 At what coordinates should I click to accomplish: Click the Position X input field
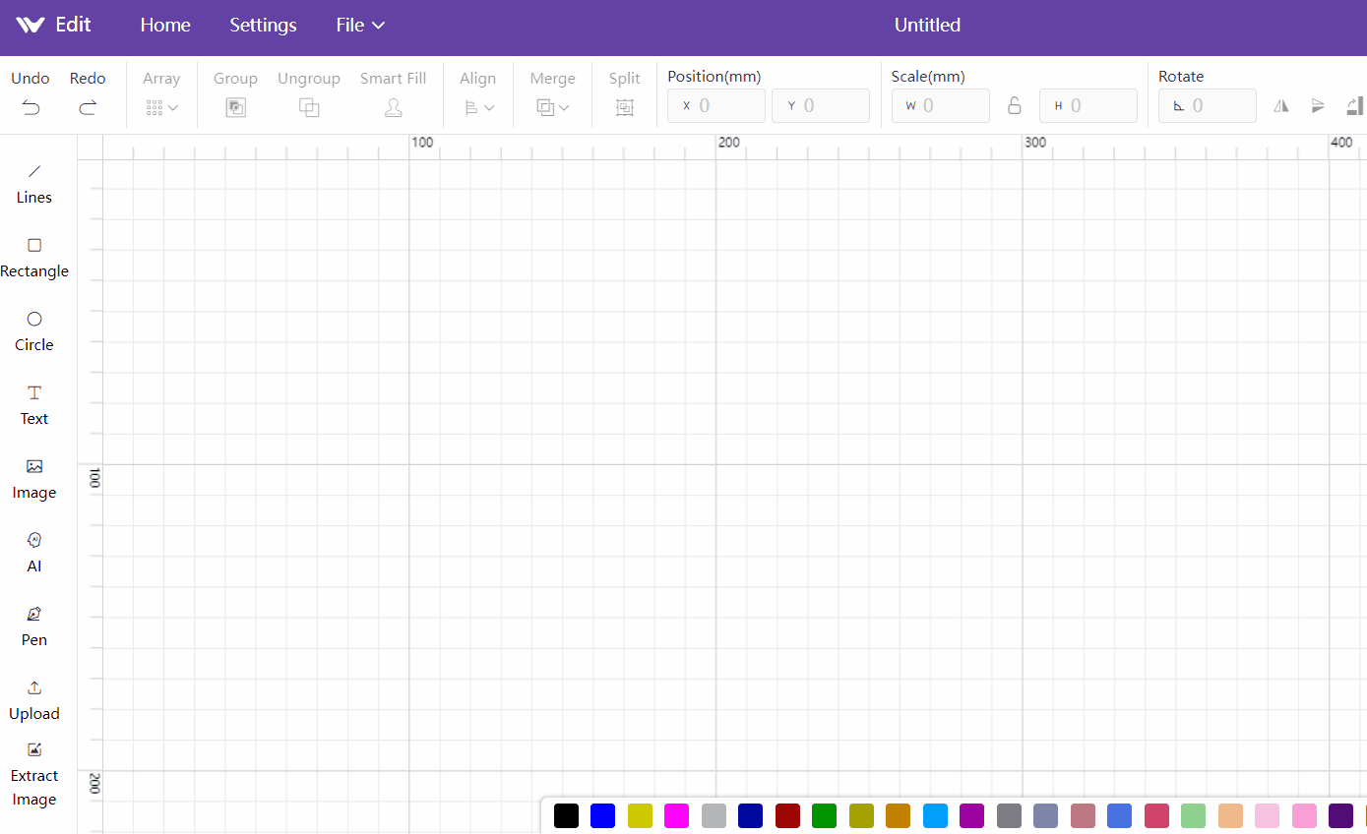tap(716, 106)
